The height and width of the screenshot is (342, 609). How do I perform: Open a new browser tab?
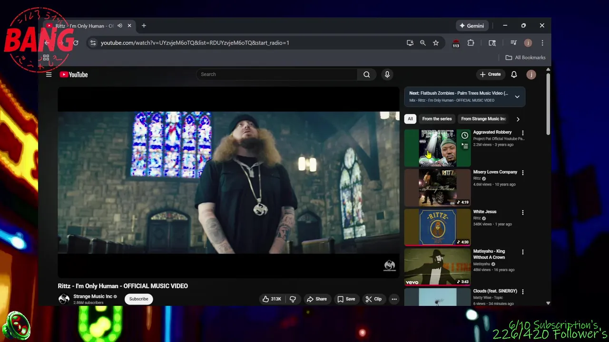click(x=144, y=26)
